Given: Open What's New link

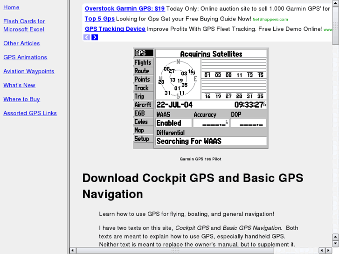Looking at the screenshot, I should pos(19,85).
